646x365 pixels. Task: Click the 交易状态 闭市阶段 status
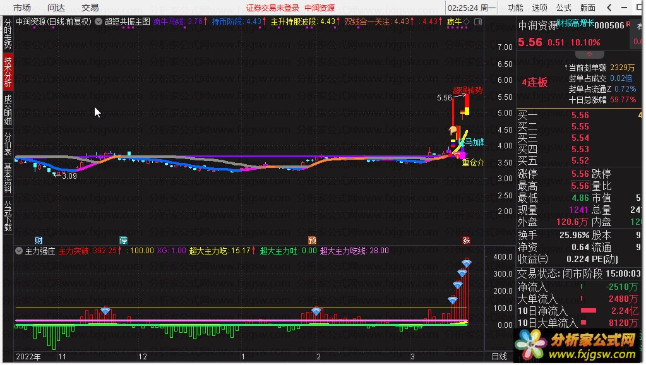click(x=560, y=273)
